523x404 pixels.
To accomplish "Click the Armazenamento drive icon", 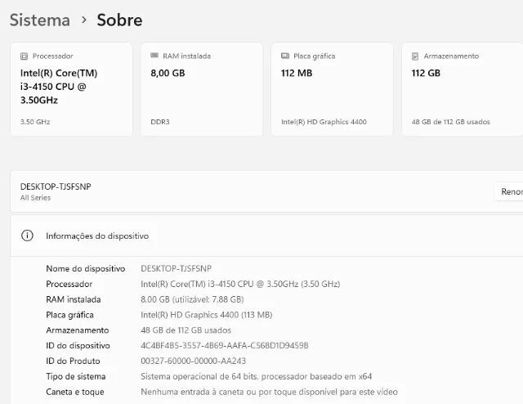I will pyautogui.click(x=415, y=56).
